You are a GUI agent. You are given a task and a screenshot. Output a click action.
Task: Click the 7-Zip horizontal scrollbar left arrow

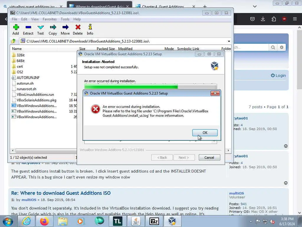point(13,150)
